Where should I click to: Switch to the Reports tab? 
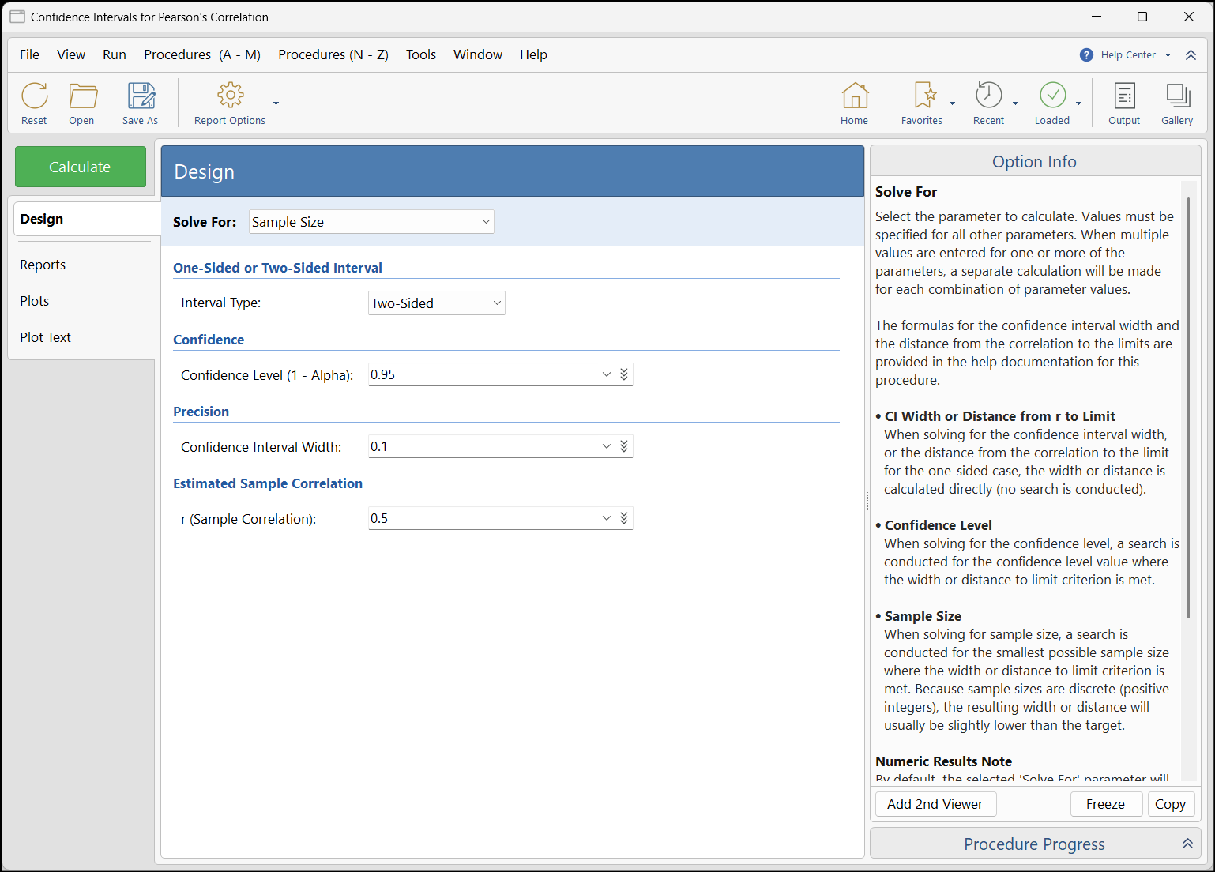(43, 265)
